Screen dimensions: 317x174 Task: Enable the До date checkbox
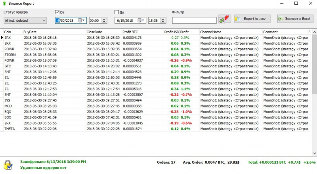click(x=116, y=12)
